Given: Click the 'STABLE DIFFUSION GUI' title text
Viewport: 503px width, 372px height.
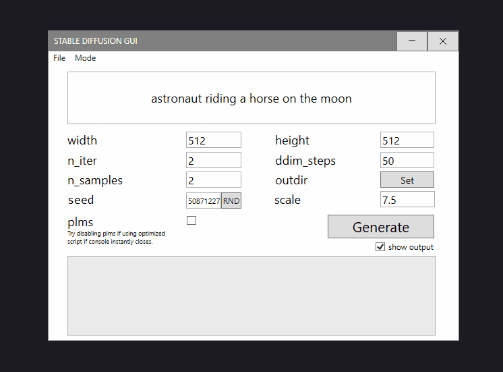Looking at the screenshot, I should pos(96,41).
